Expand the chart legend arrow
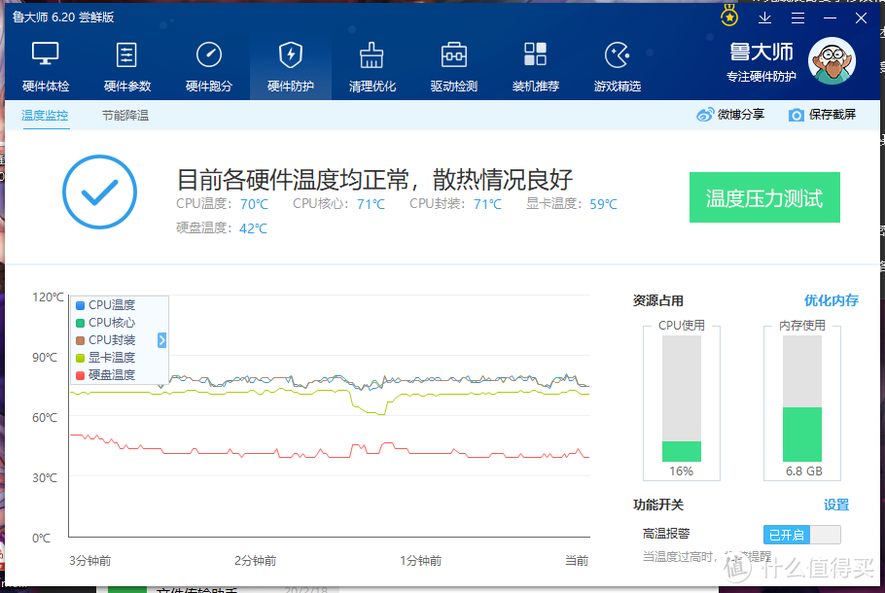This screenshot has height=593, width=885. click(x=162, y=340)
